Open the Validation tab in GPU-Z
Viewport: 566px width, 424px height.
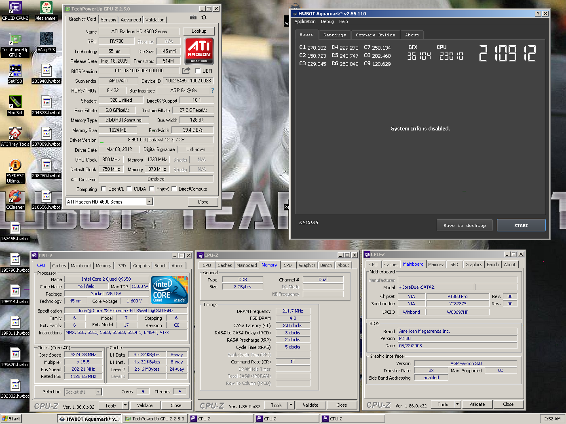[155, 19]
